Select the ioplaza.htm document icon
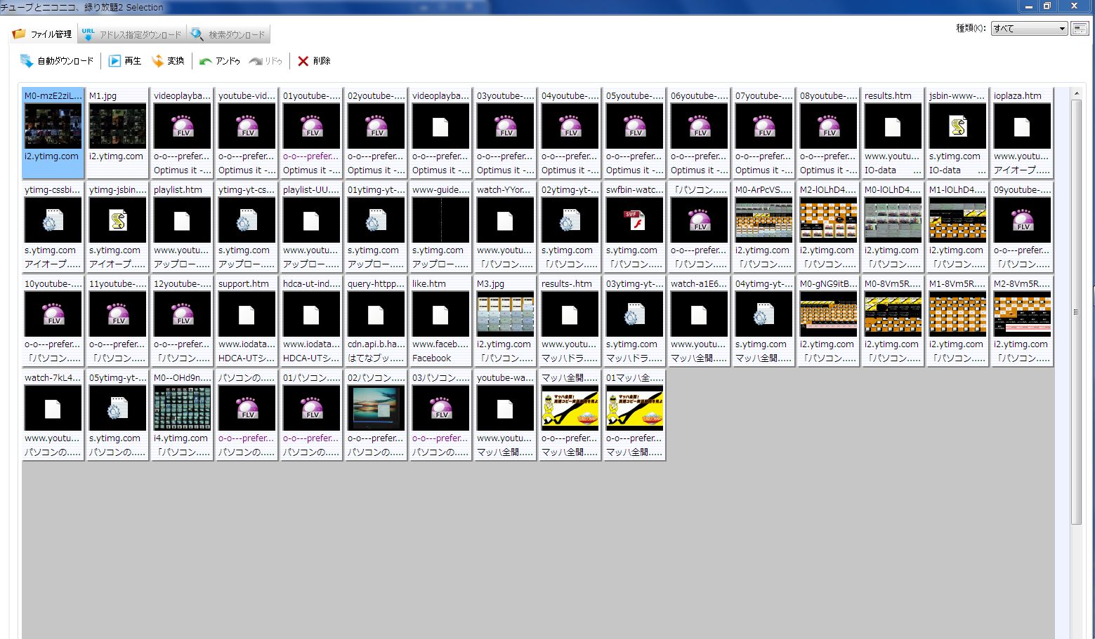 tap(1023, 126)
